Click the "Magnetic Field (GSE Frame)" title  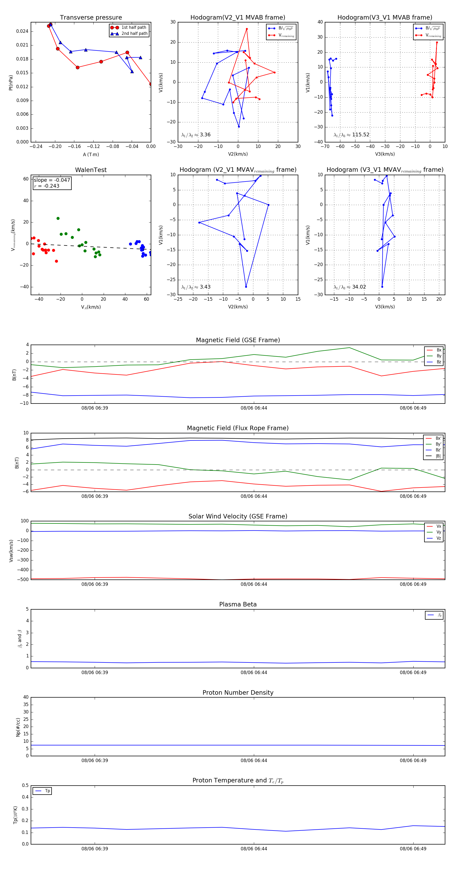(x=238, y=340)
